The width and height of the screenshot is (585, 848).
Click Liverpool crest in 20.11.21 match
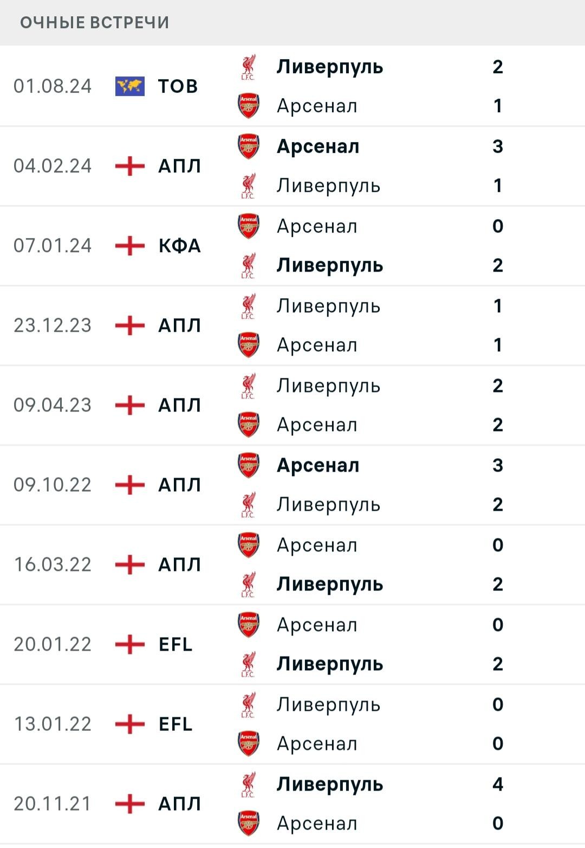point(249,784)
